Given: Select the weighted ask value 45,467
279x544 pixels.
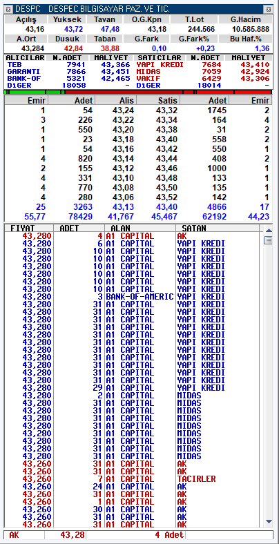Looking at the screenshot, I should tap(165, 217).
